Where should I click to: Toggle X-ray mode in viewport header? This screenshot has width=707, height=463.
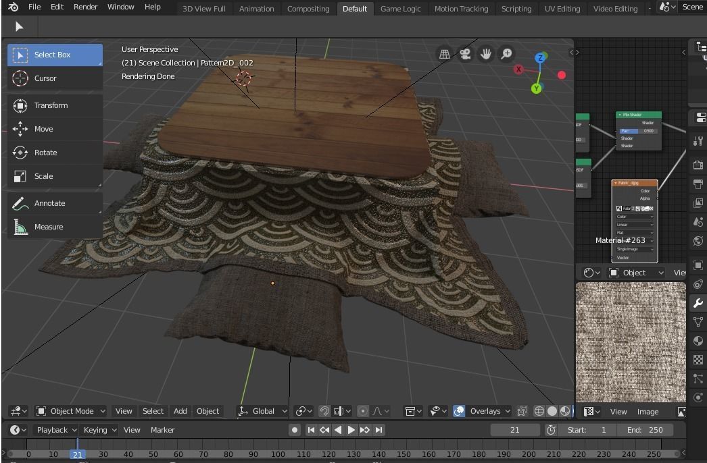click(522, 411)
